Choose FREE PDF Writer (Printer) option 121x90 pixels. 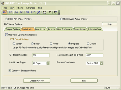point(18,19)
